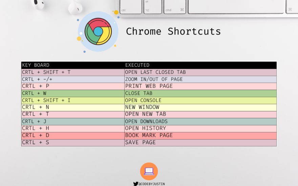Click the KEY BOARD column header
The image size is (298, 186).
click(73, 65)
